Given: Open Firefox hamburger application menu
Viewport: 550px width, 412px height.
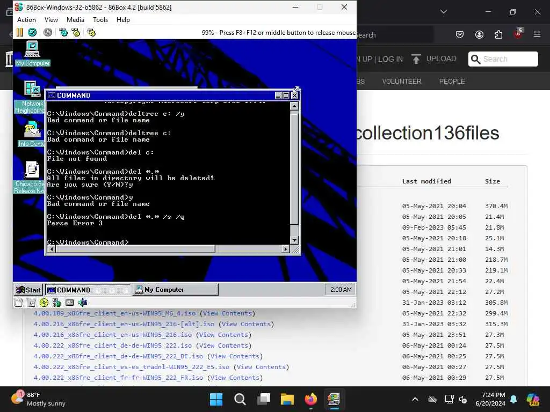Looking at the screenshot, I should pos(537,35).
